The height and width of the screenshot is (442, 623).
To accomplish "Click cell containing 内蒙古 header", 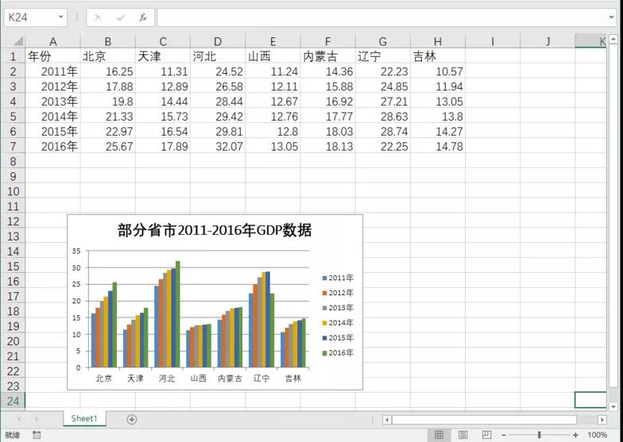I will tap(327, 56).
